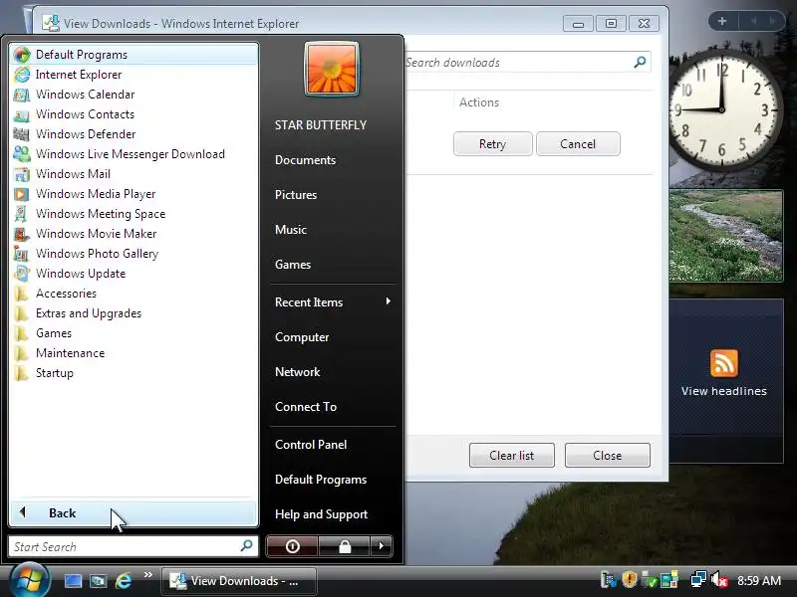Open the Windows Photo Gallery icon
Image resolution: width=797 pixels, height=597 pixels.
coord(22,254)
